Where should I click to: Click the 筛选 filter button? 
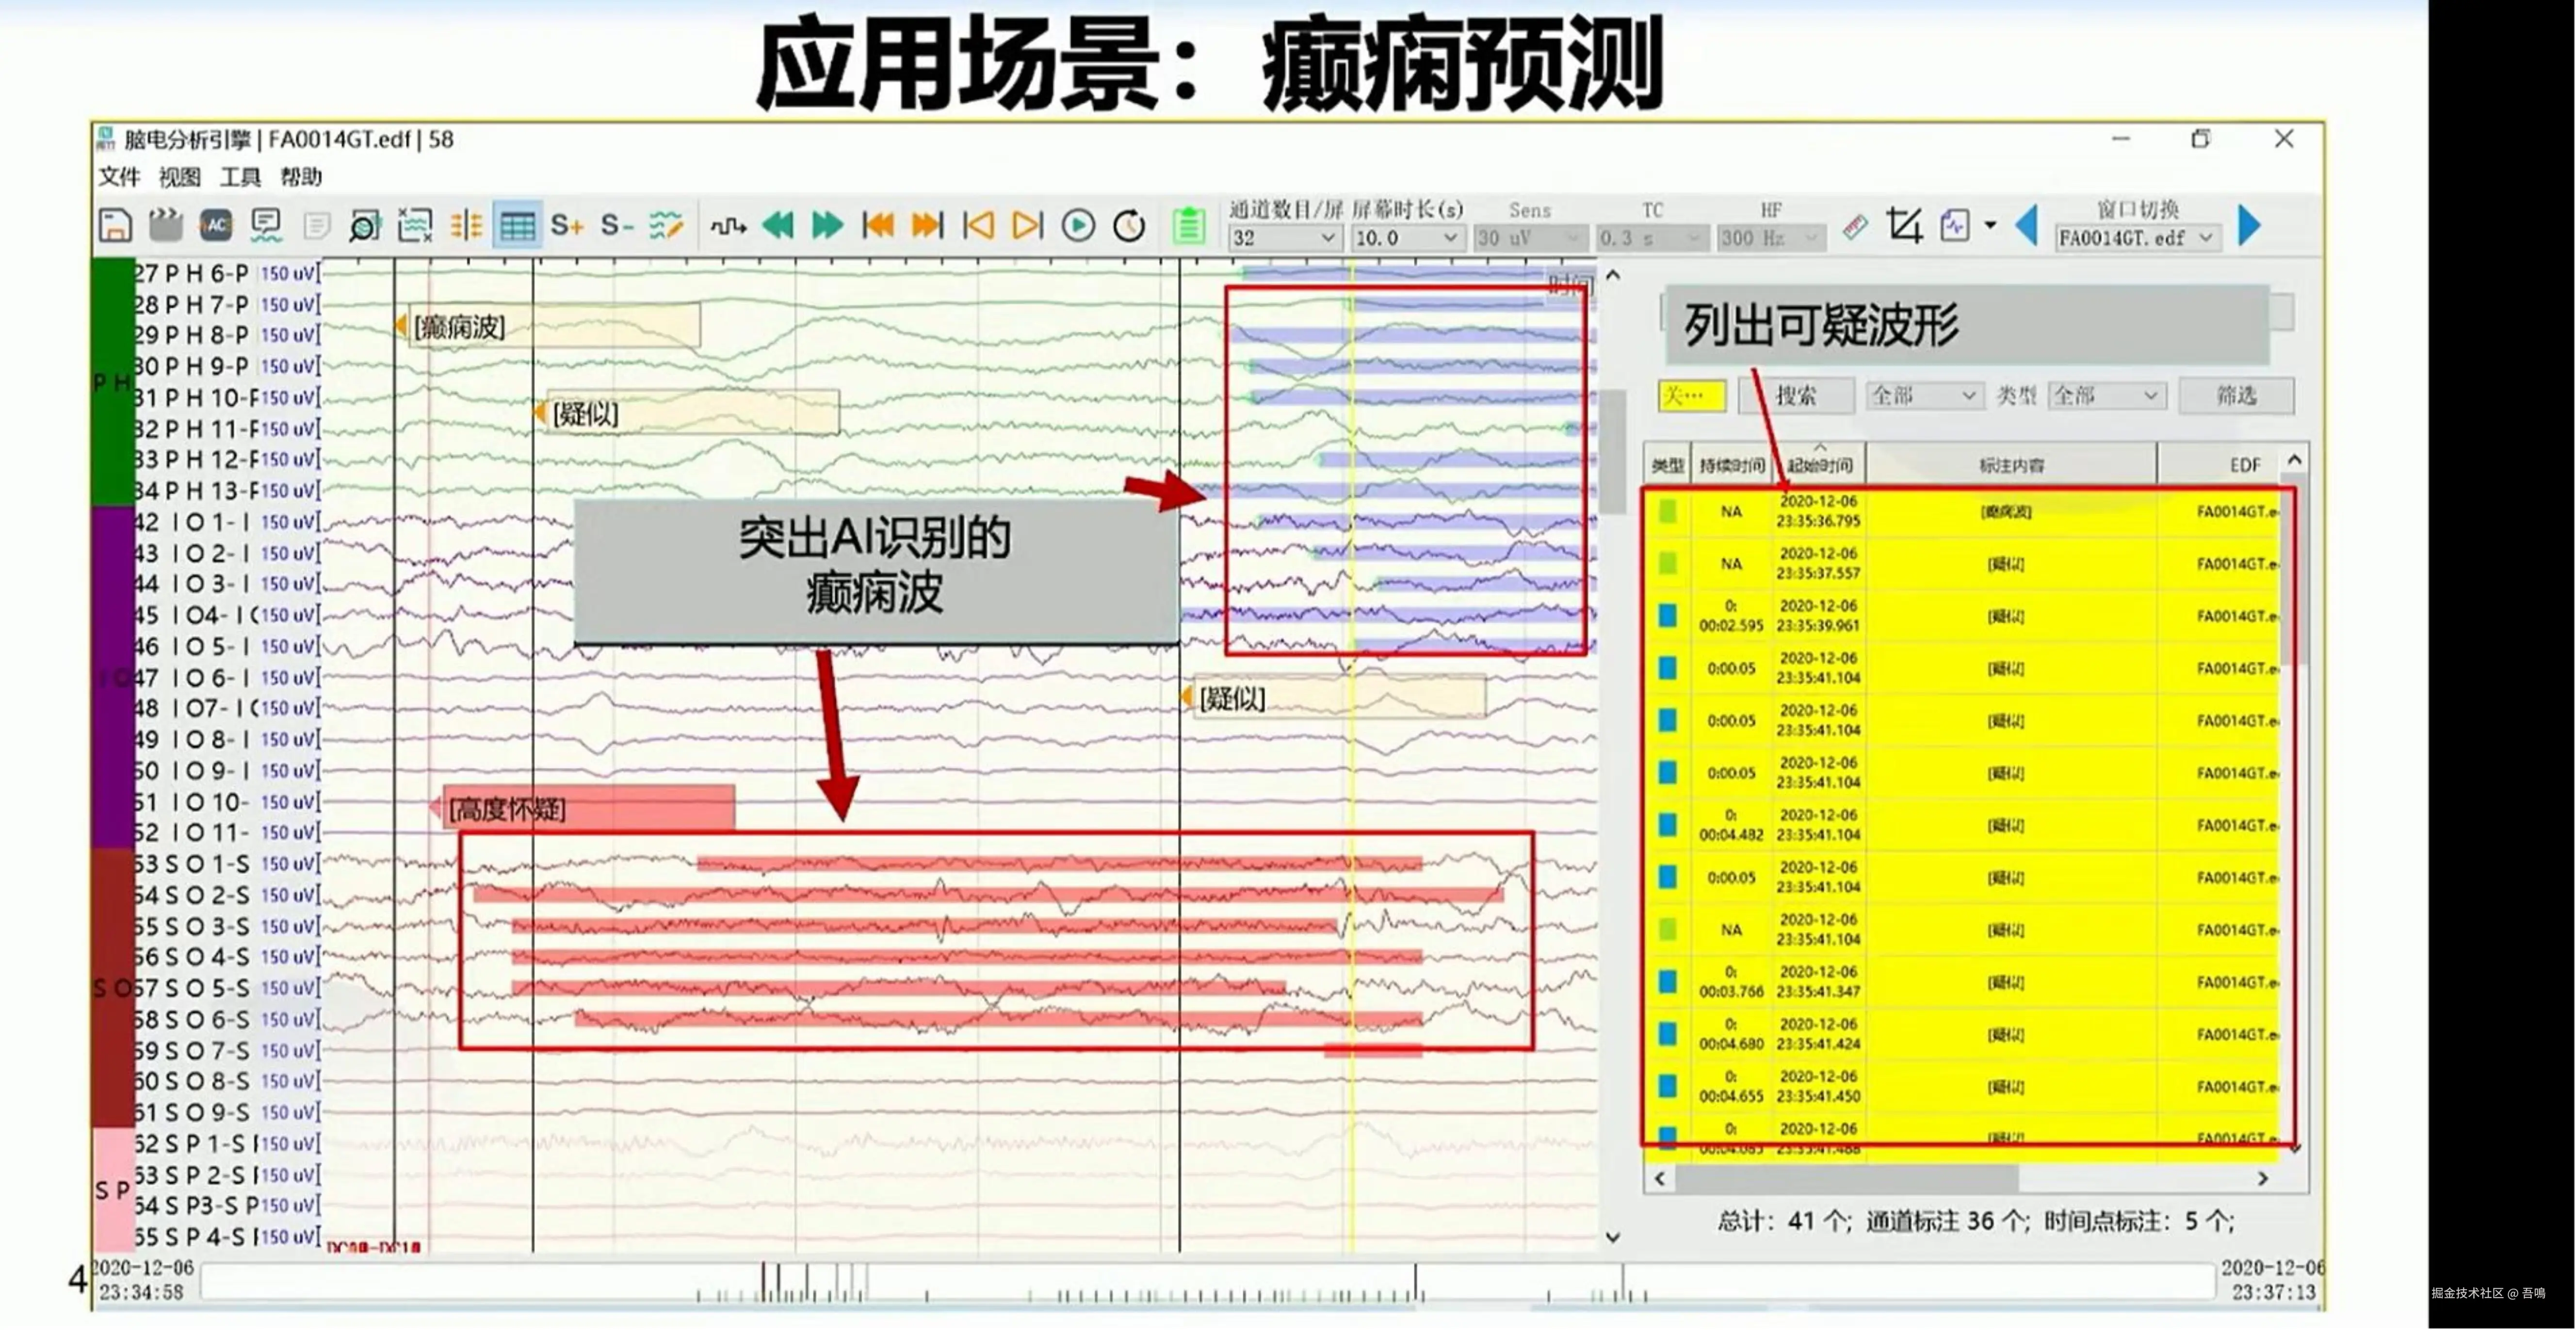tap(2236, 396)
